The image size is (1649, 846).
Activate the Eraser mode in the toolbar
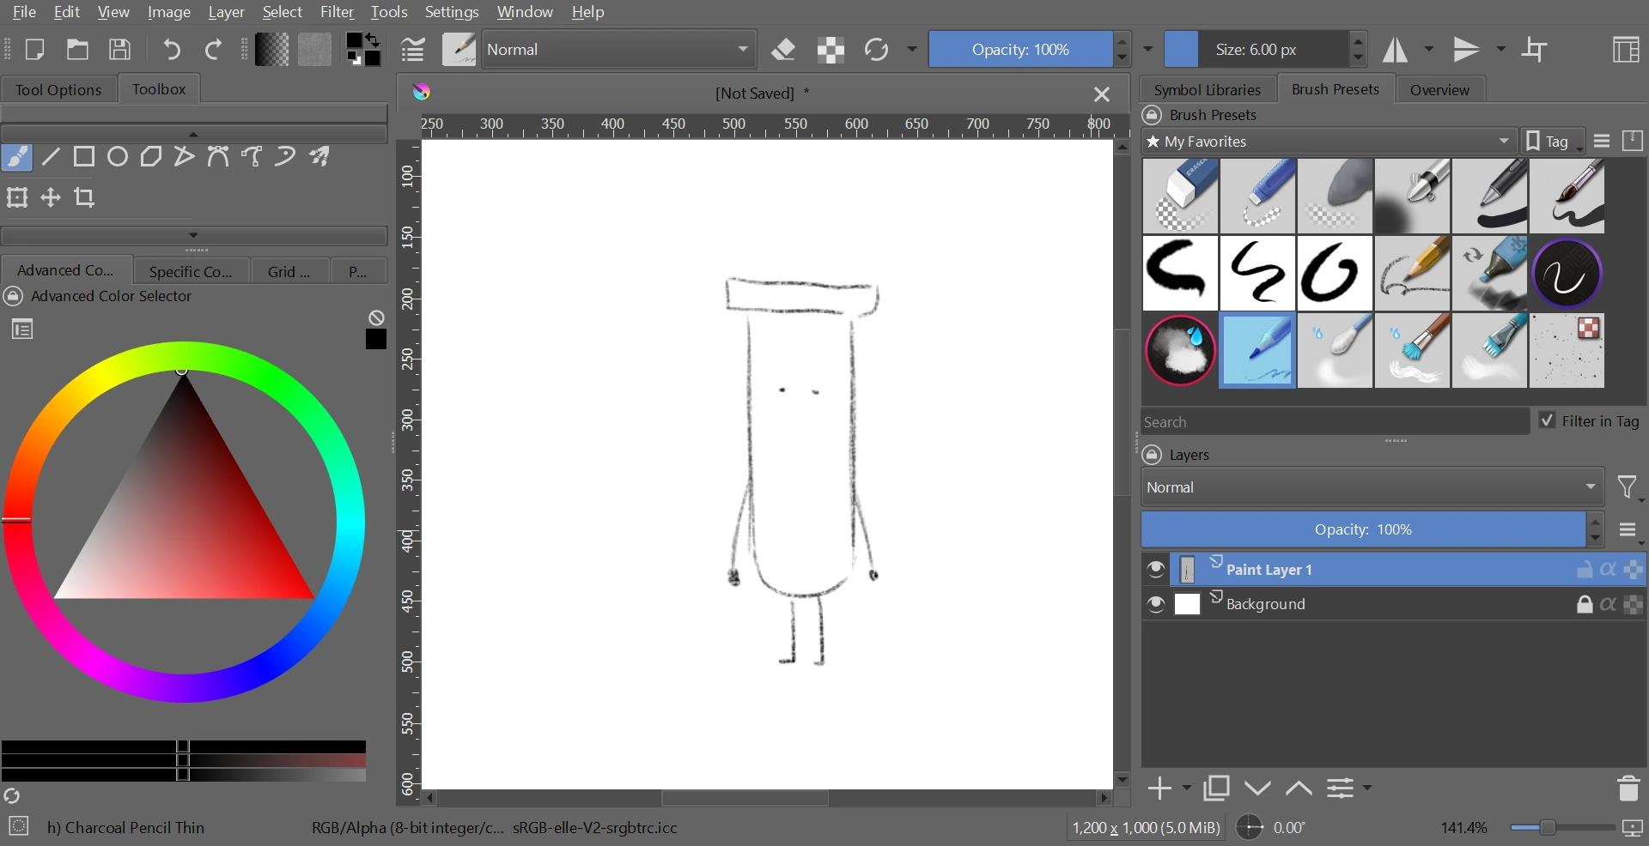pos(783,49)
